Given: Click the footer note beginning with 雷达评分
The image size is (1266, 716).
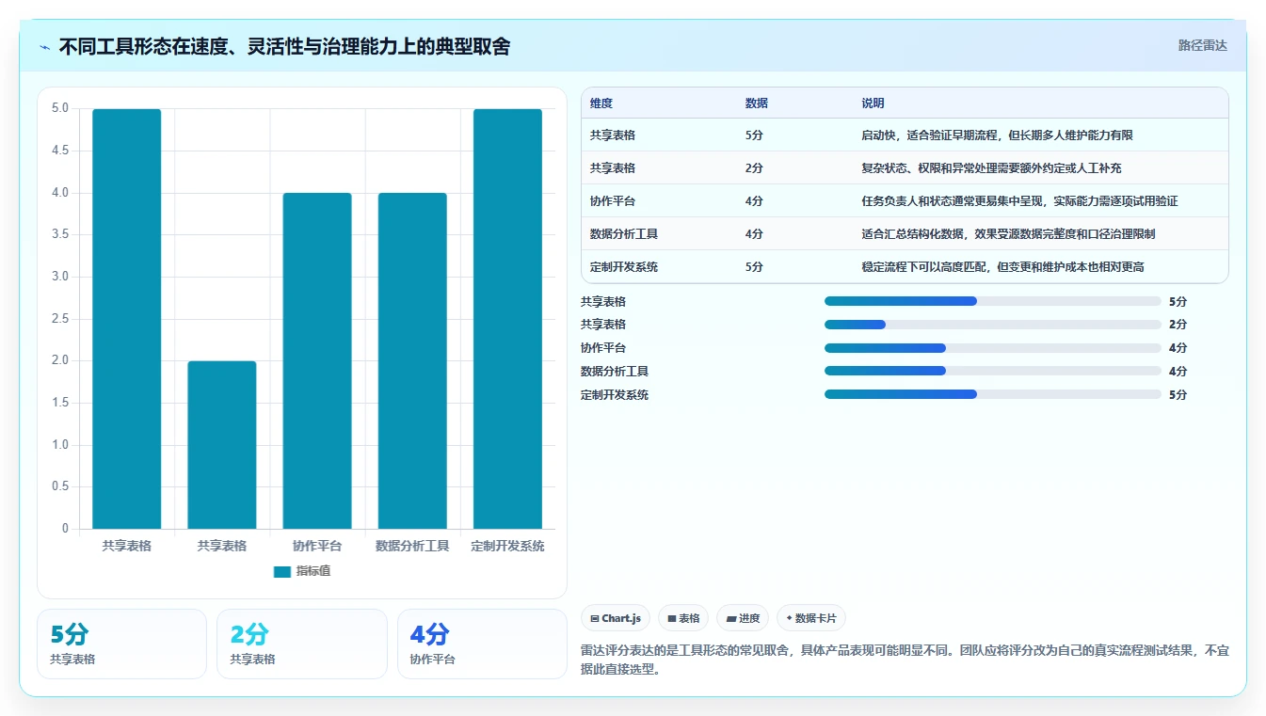Looking at the screenshot, I should coord(905,660).
